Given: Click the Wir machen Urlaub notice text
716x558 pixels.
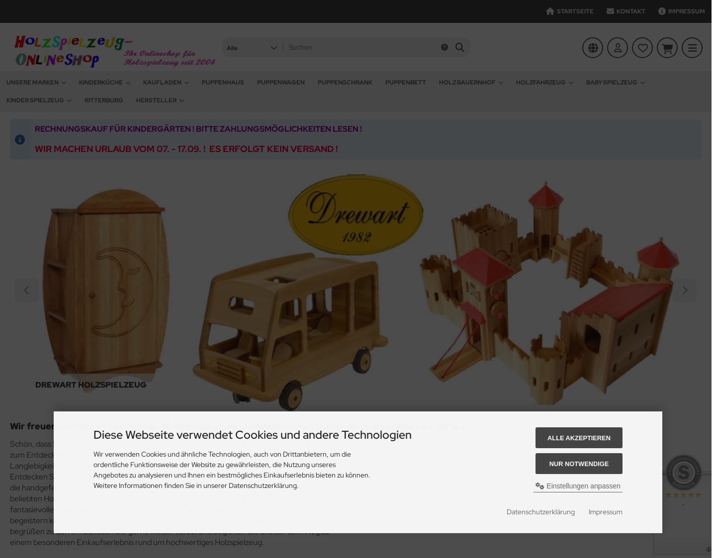Looking at the screenshot, I should coord(186,149).
